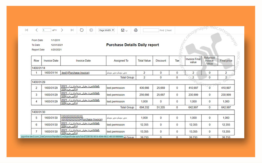
Task: Click the back to parent report arrow
Action: click(x=91, y=30)
